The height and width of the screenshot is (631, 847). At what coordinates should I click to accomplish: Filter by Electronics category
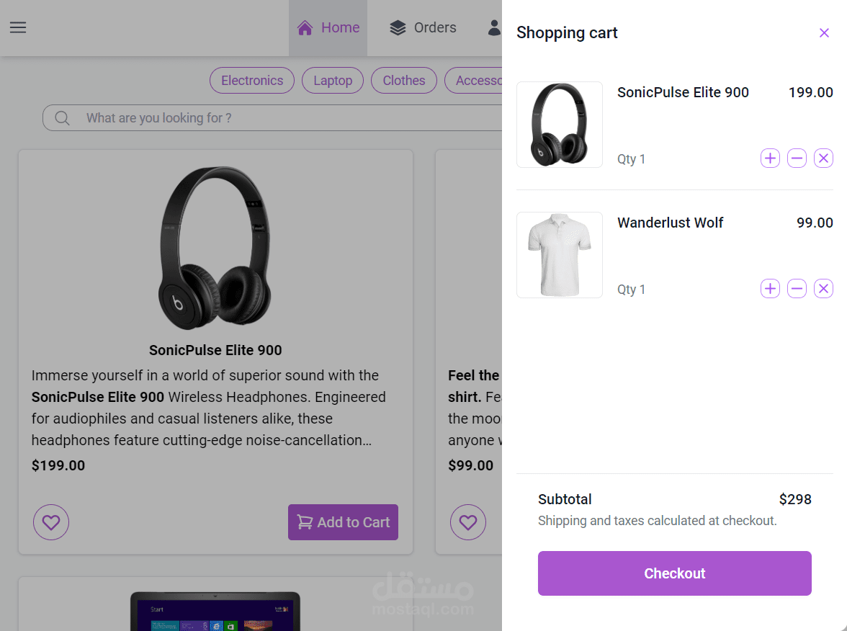(x=252, y=81)
